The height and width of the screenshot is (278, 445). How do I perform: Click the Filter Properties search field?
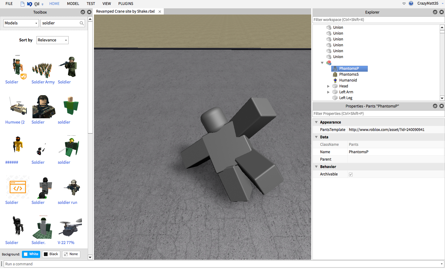tap(379, 114)
